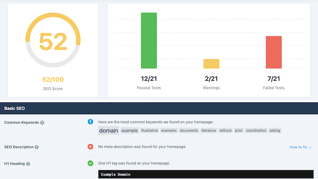Select the 'examples' keyword tag
This screenshot has width=318, height=179.
pyautogui.click(x=169, y=131)
